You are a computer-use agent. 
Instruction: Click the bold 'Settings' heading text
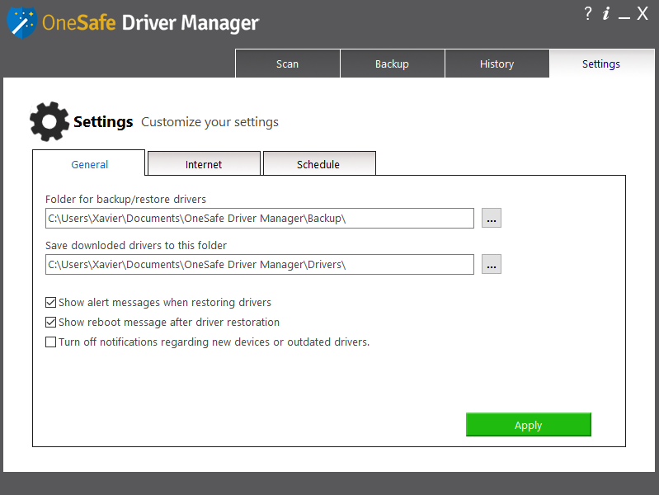click(103, 122)
